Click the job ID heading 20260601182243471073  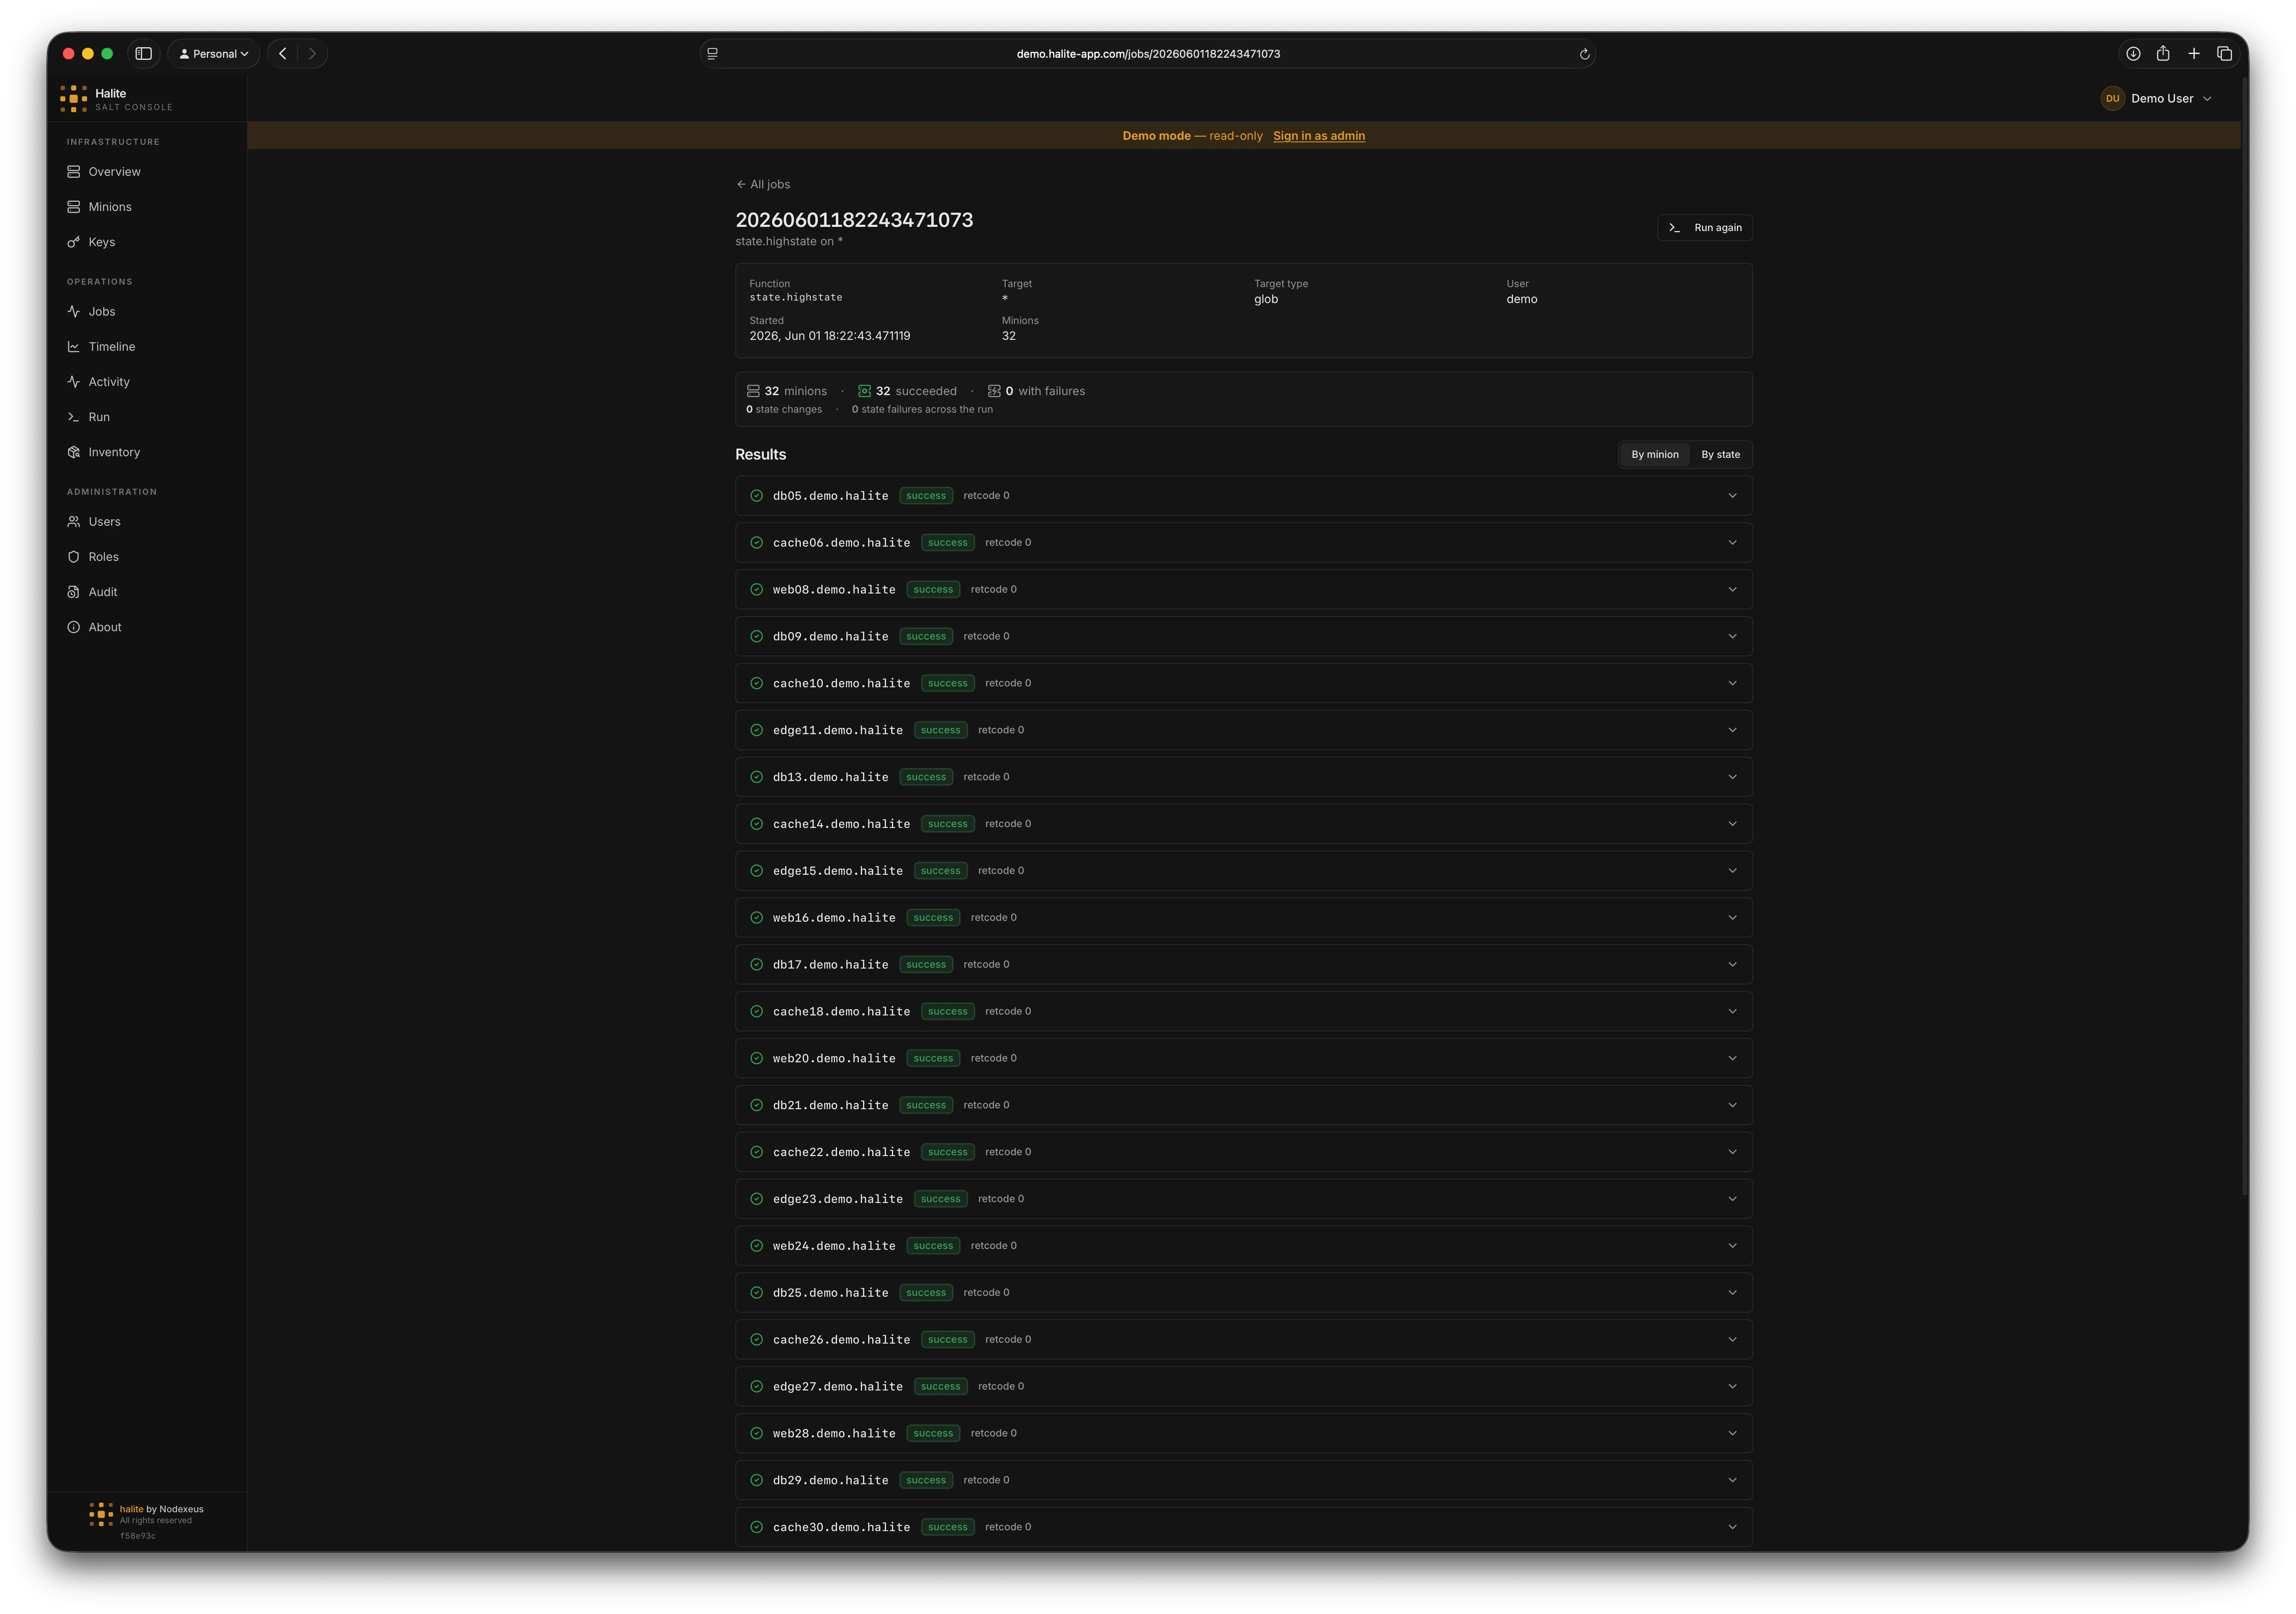click(854, 220)
